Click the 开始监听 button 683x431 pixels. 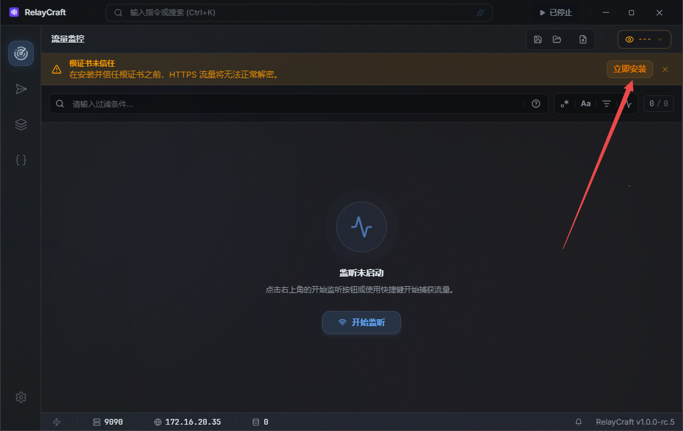(x=361, y=322)
